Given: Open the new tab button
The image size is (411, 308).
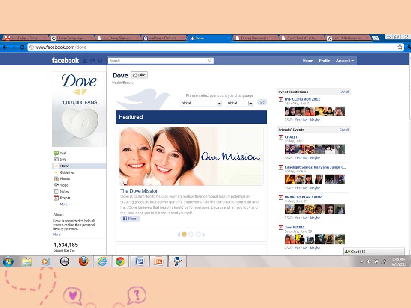Looking at the screenshot, I should (x=376, y=38).
